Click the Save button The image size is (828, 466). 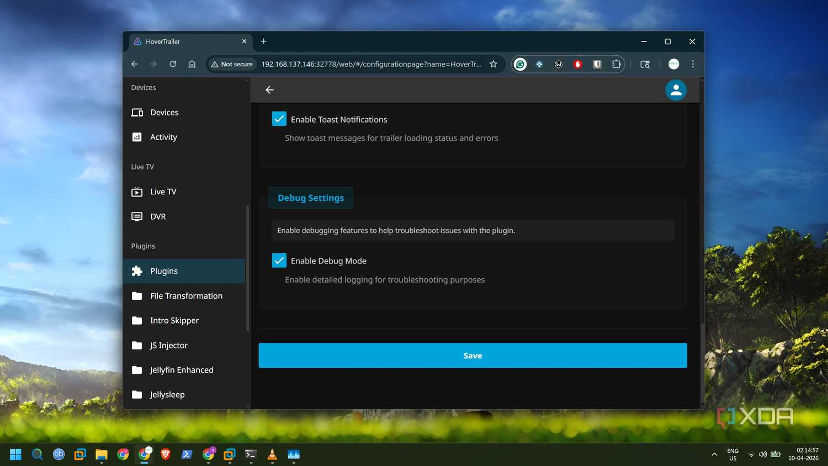pyautogui.click(x=473, y=356)
